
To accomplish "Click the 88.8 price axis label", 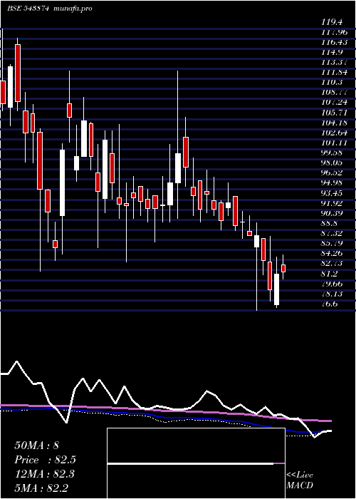I will tap(329, 223).
